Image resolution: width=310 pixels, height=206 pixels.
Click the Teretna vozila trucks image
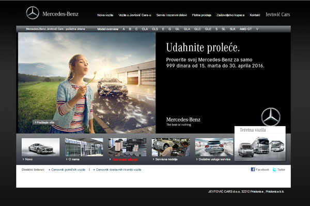point(260,147)
